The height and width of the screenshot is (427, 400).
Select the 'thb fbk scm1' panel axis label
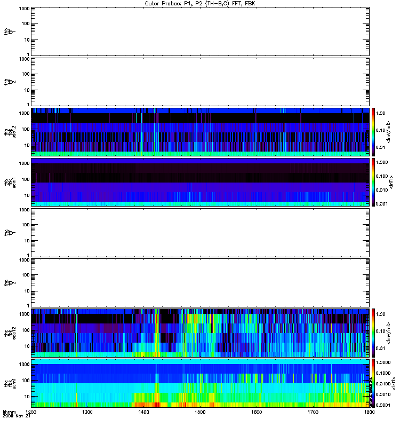click(x=10, y=182)
